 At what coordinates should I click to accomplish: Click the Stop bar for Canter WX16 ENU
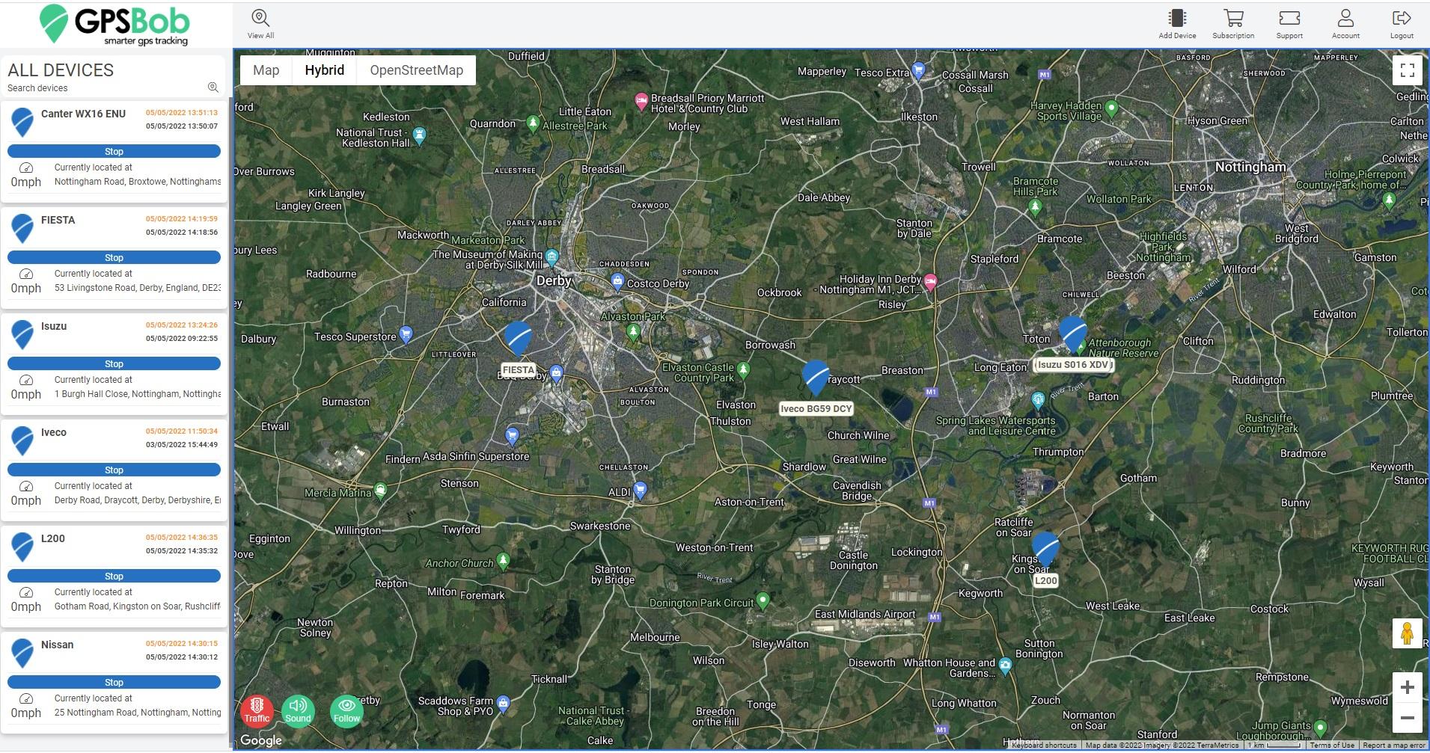click(x=114, y=151)
